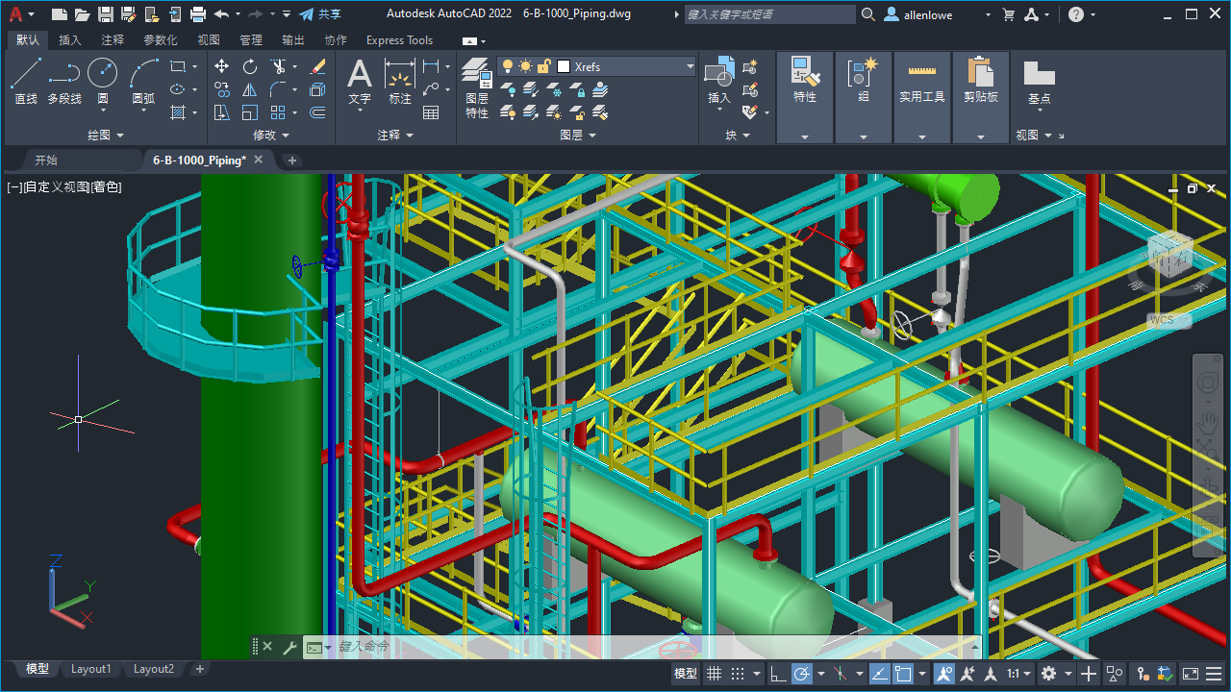
Task: Open the Xrefs layer dropdown
Action: [x=689, y=66]
